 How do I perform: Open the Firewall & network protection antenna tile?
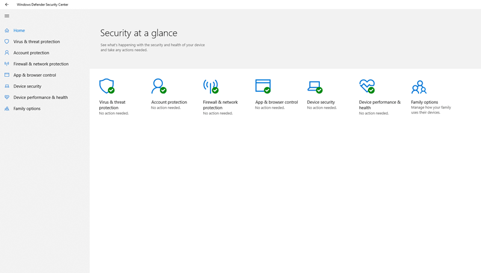click(211, 86)
